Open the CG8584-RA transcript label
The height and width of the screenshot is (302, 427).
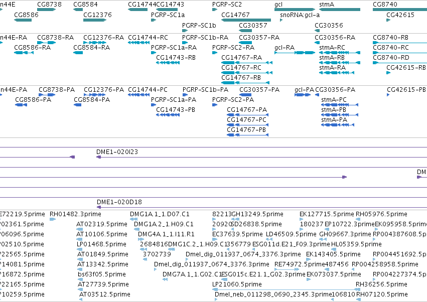coord(92,47)
